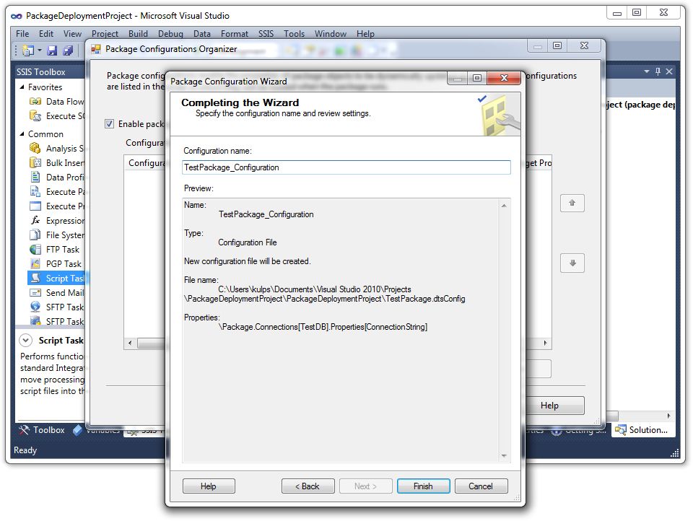This screenshot has width=693, height=521.
Task: Click the configurations list left scroll arrow
Action: [130, 343]
